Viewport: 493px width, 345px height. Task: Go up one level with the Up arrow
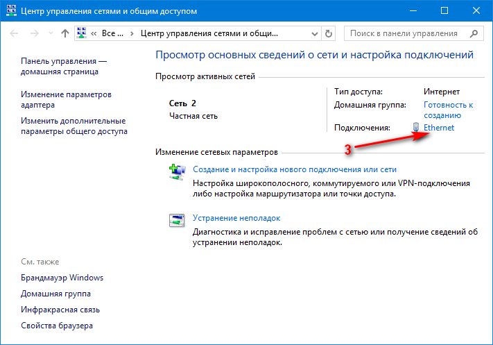[x=64, y=33]
